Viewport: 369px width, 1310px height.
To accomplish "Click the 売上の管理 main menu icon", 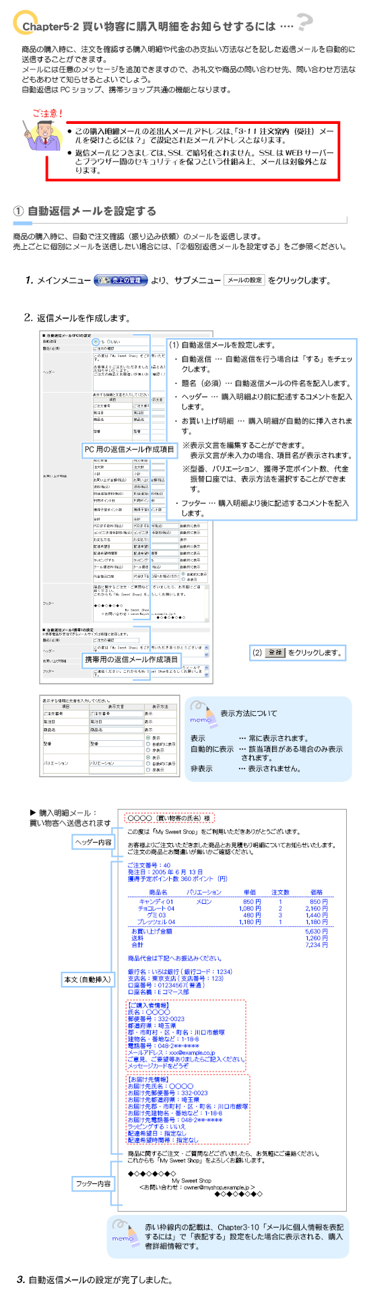I will point(121,280).
